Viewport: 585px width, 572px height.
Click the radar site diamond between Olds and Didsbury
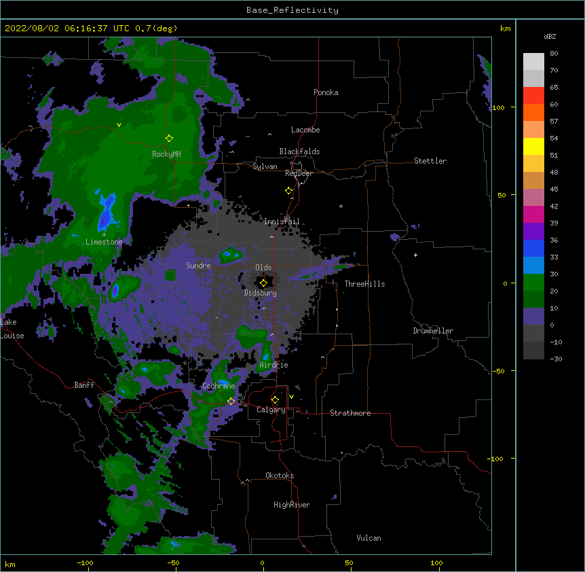263,283
